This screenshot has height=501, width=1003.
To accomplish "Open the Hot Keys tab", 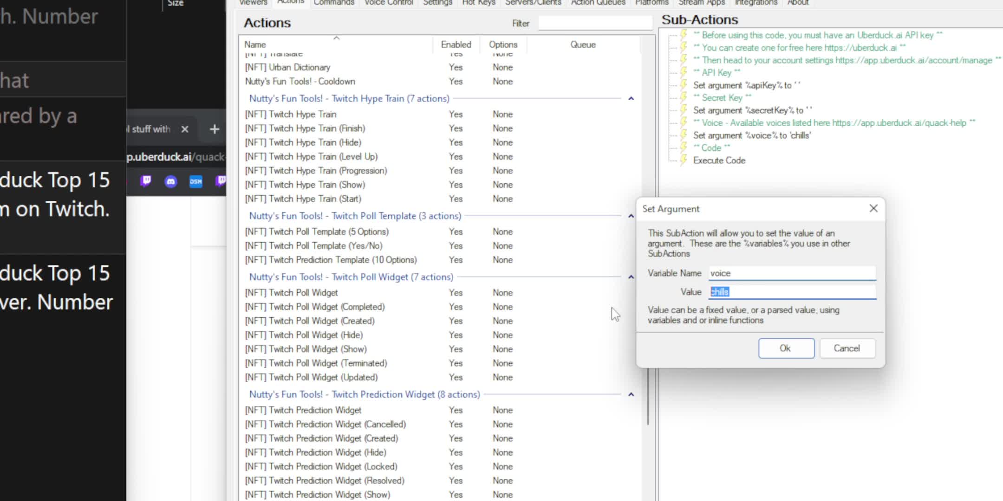I will (478, 3).
